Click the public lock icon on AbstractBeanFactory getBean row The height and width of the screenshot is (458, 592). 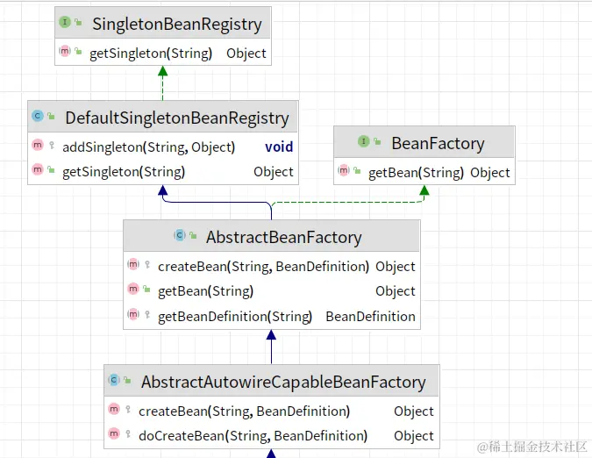coord(146,290)
